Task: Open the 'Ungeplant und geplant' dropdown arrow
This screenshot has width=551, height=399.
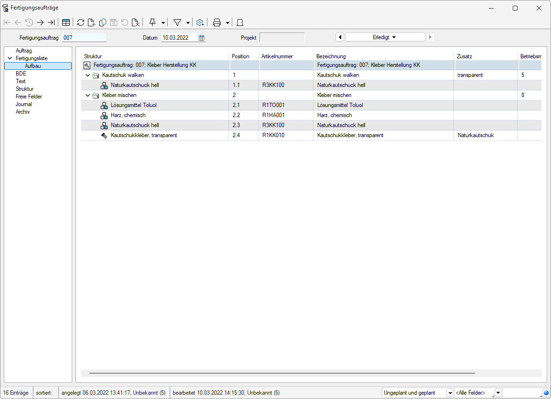Action: [x=450, y=393]
